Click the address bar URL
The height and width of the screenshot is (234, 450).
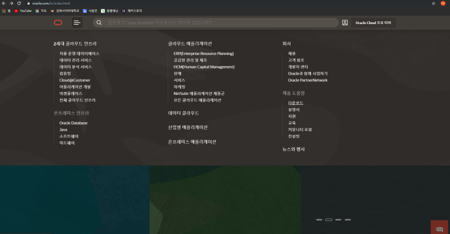click(51, 3)
